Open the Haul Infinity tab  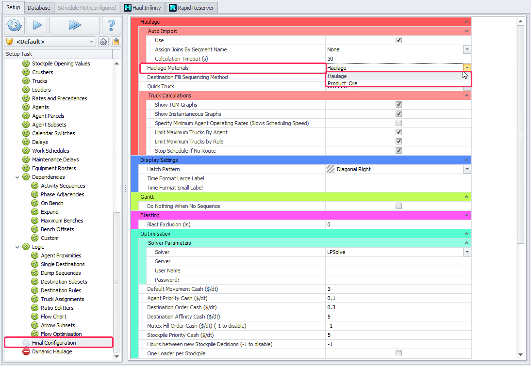coord(142,8)
